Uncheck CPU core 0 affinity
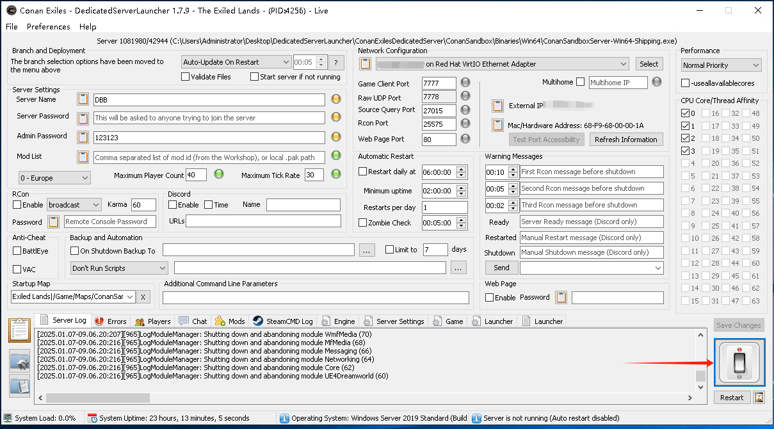 pyautogui.click(x=686, y=113)
